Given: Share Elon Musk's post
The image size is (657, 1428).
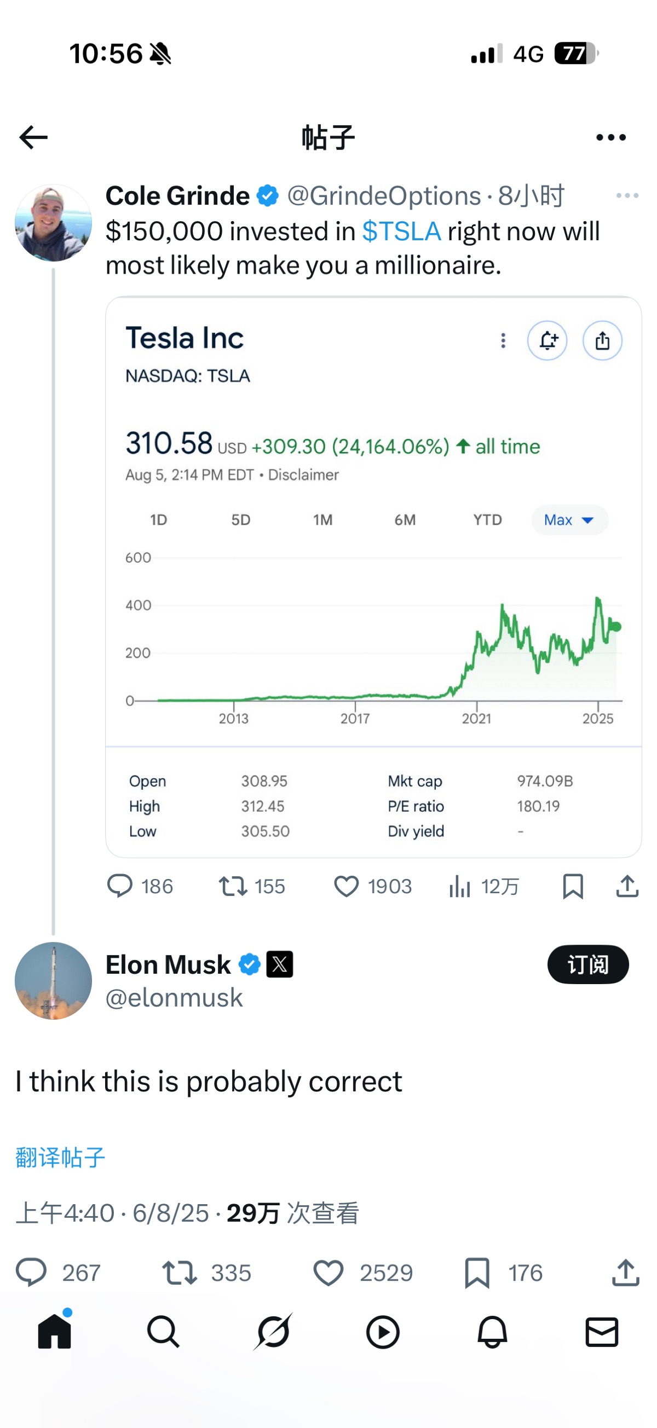Looking at the screenshot, I should (625, 1272).
